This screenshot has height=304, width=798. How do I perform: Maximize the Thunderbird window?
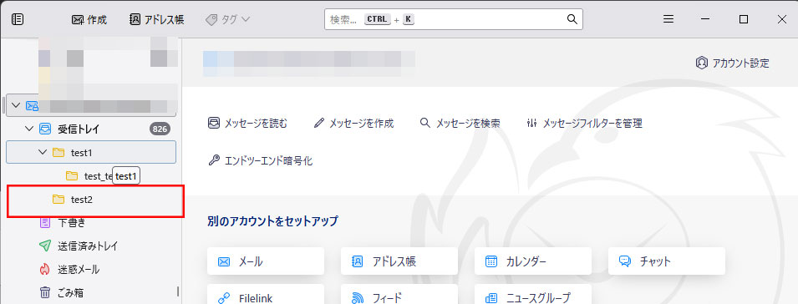[744, 20]
